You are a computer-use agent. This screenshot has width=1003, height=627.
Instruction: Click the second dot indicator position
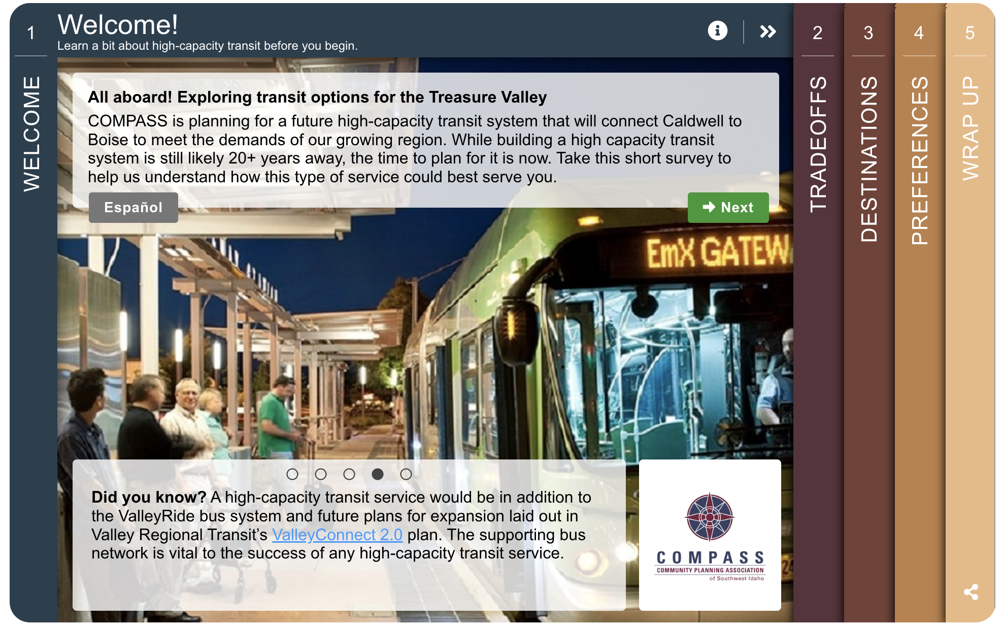321,474
